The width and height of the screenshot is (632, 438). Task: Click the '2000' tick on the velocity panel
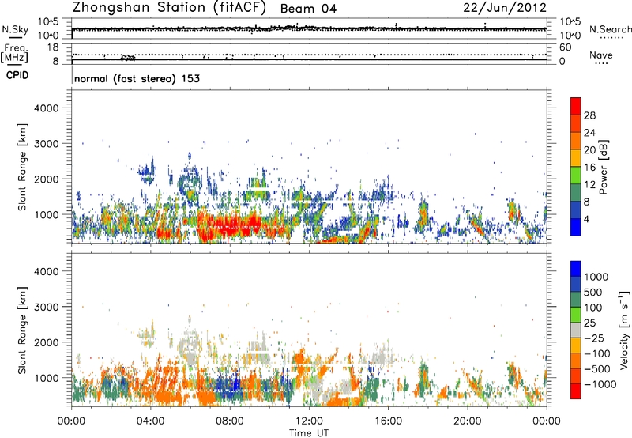pos(47,342)
